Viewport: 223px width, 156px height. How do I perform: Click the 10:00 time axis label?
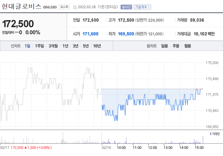pos(121,148)
